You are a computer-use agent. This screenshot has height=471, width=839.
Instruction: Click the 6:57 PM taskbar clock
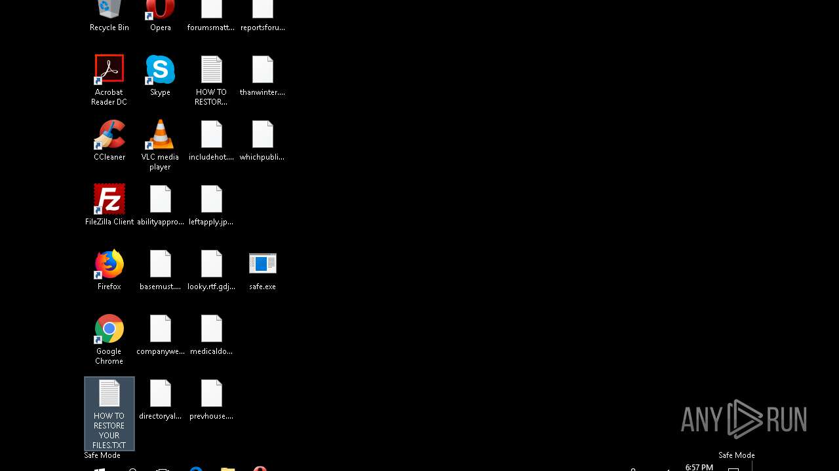click(x=699, y=467)
